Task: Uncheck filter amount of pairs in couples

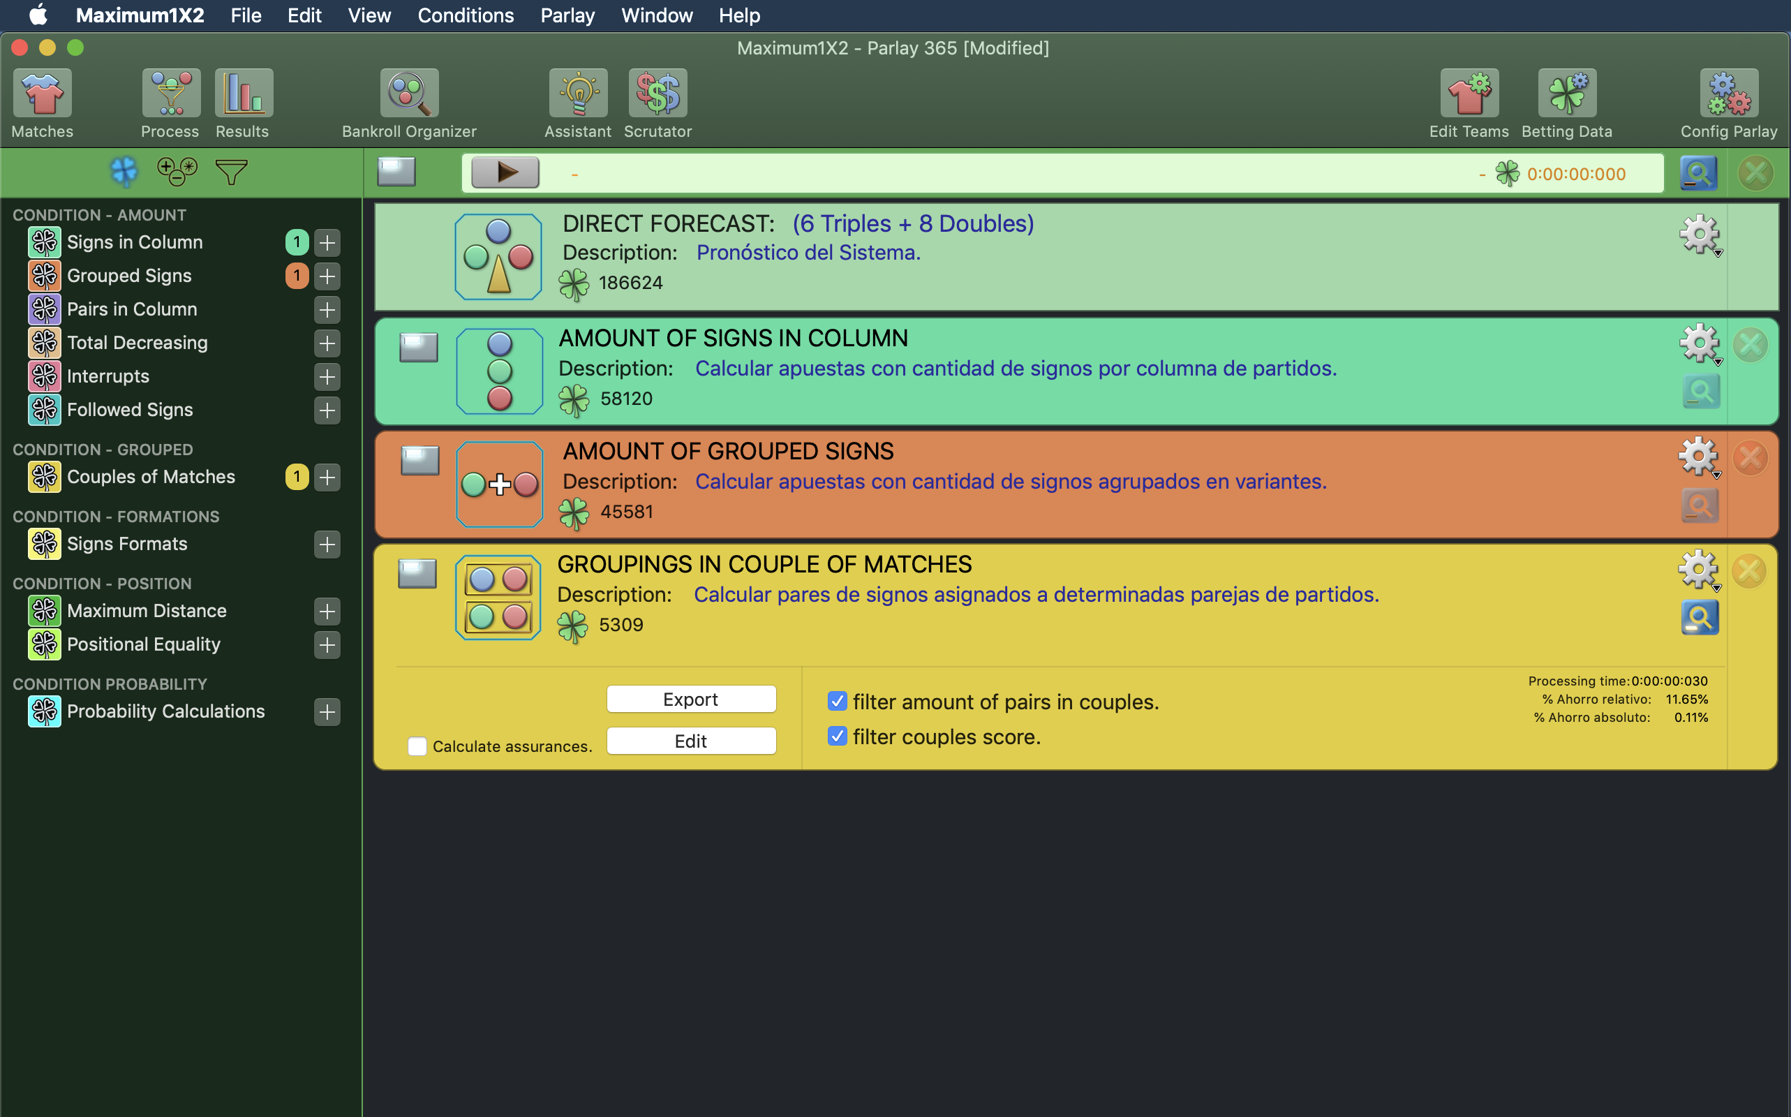Action: (837, 701)
